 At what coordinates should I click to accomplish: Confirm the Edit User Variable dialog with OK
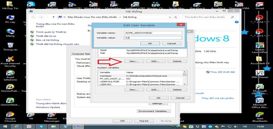[x=150, y=43]
